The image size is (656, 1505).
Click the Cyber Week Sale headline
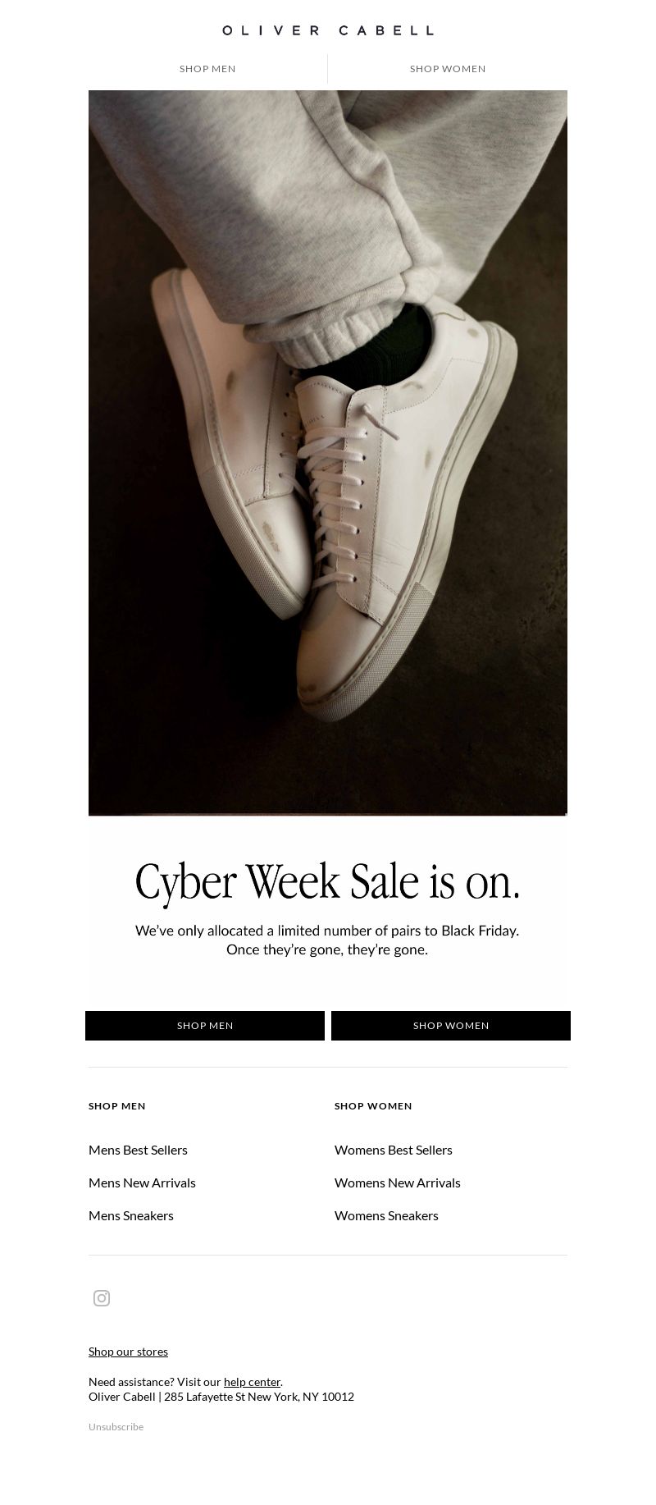tap(328, 882)
